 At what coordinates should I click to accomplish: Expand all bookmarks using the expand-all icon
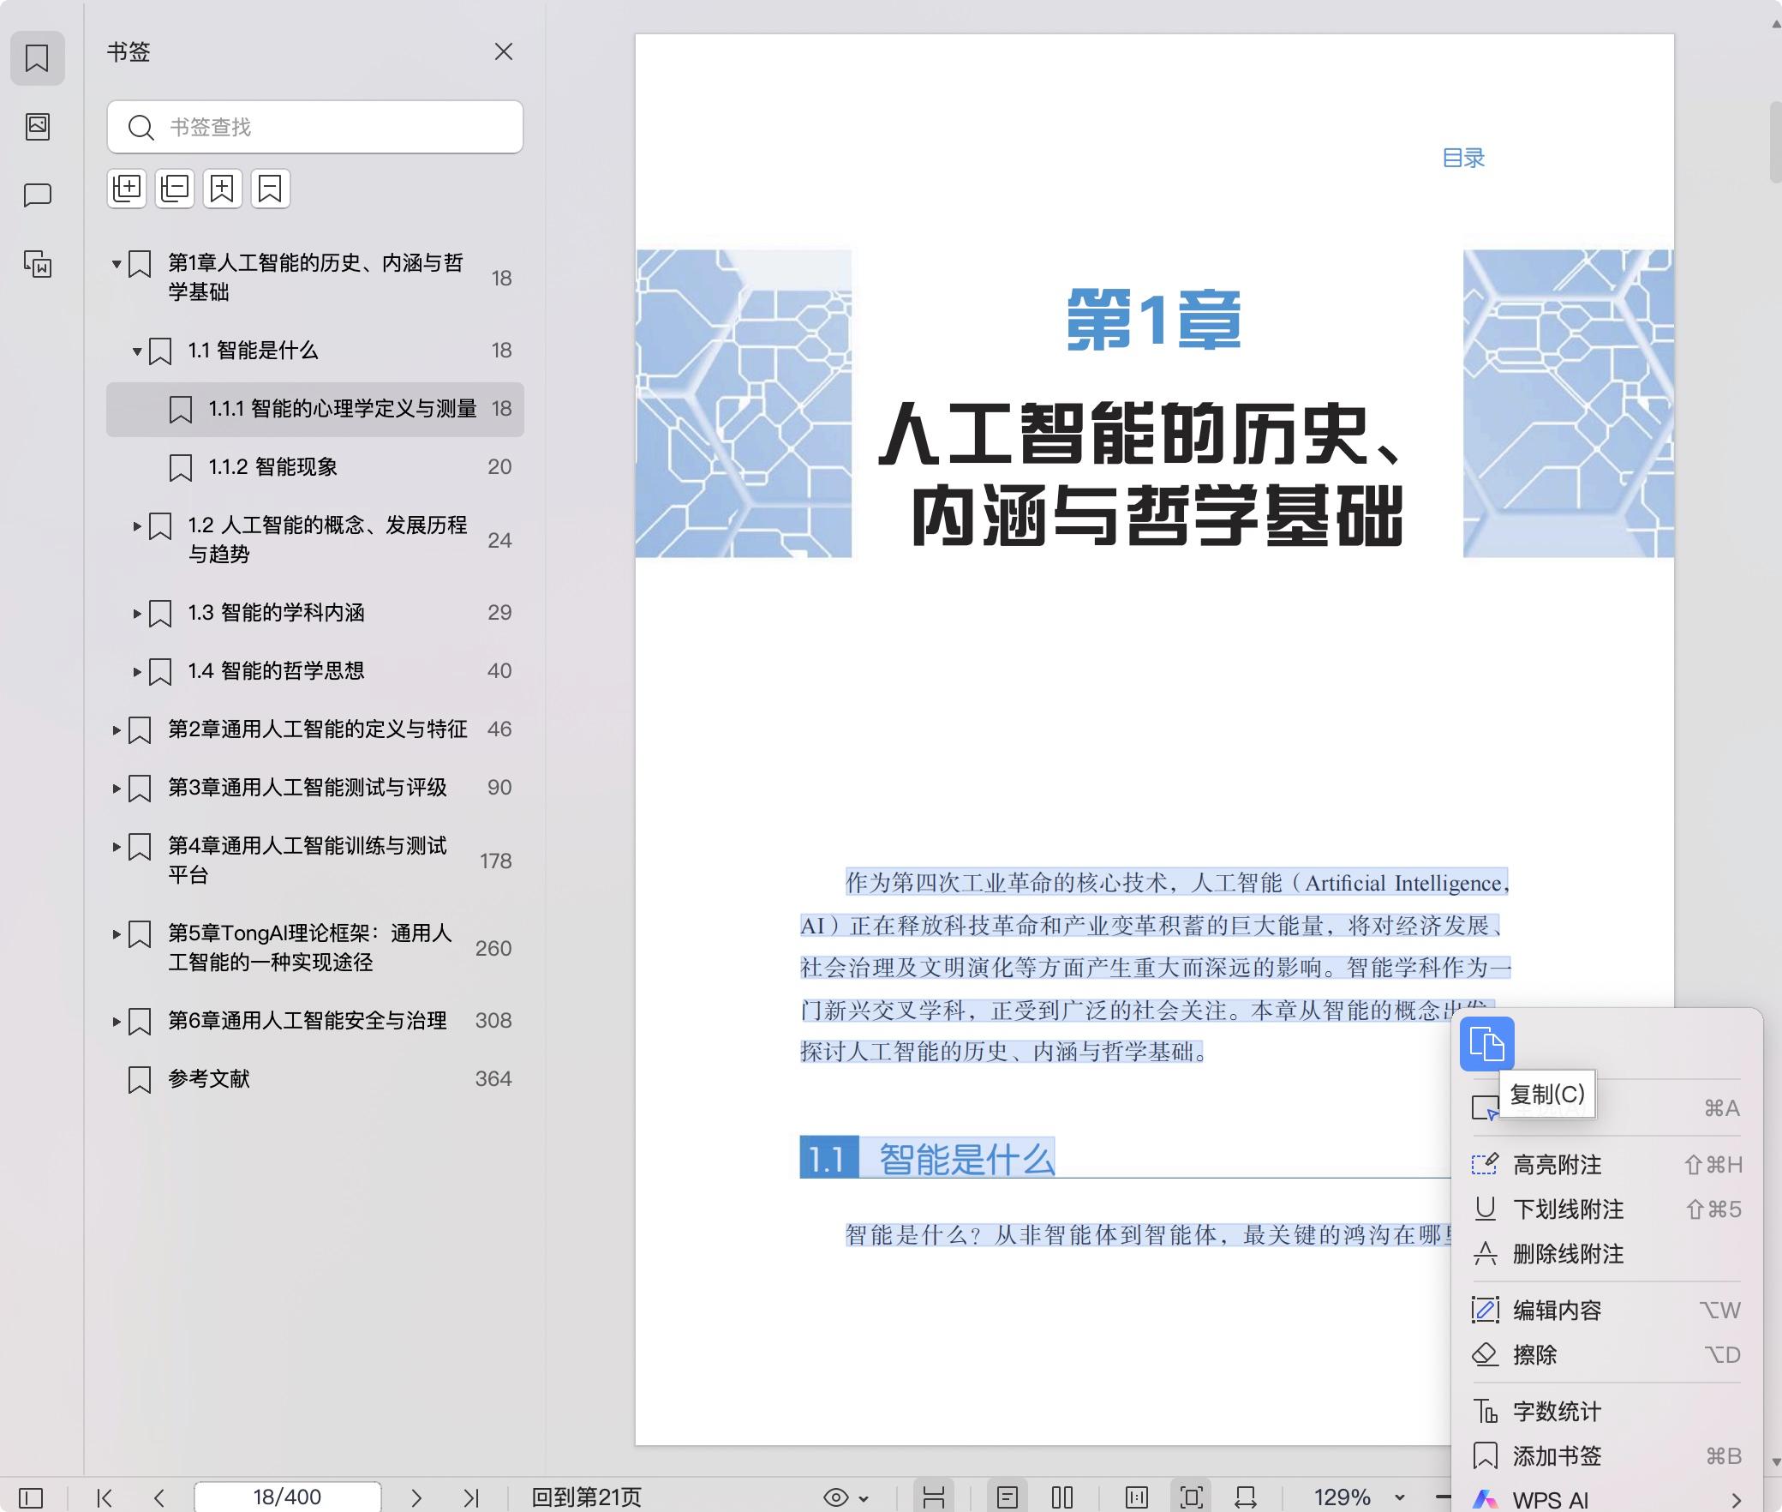coord(127,189)
